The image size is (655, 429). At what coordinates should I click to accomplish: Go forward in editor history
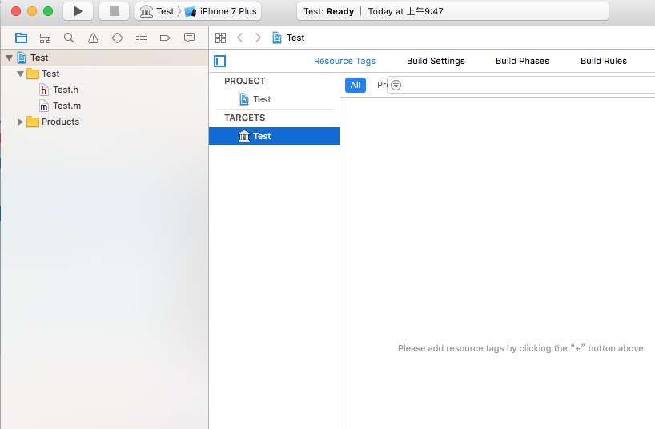coord(258,38)
